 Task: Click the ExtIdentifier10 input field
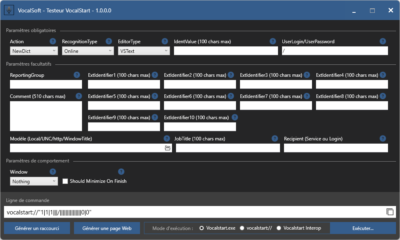(x=200, y=127)
